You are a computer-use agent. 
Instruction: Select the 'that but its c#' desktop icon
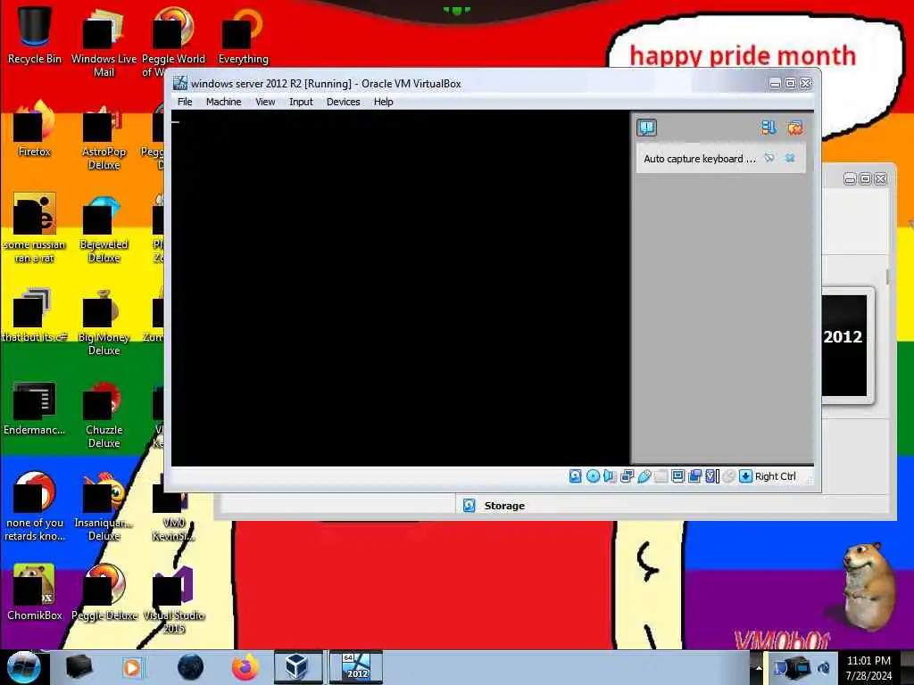click(x=35, y=315)
